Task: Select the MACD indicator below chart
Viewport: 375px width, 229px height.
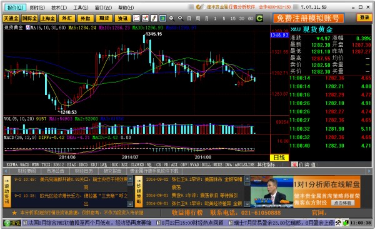Action: 24,165
